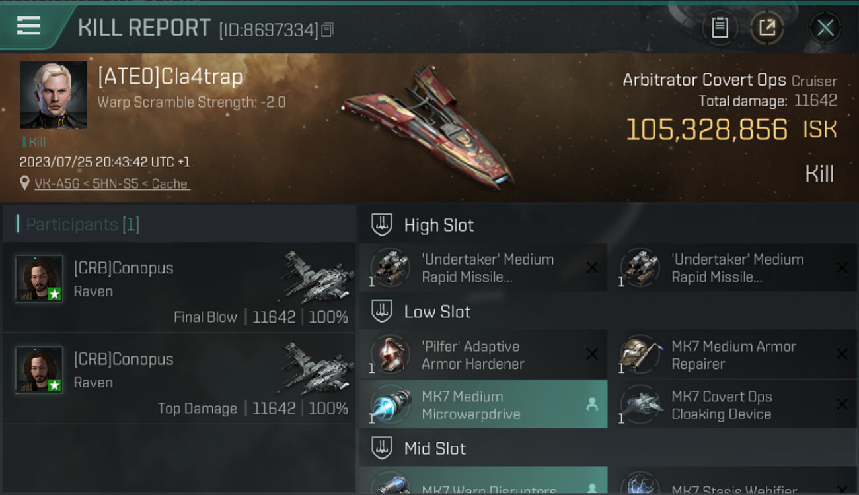Copy the kill report ID
Viewport: 859px width, 495px height.
(328, 30)
